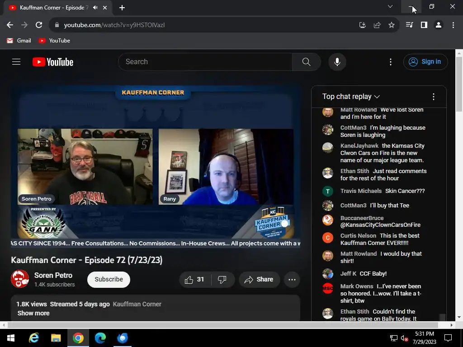This screenshot has height=347, width=463.
Task: Click video title Kauffman Corner - Episode 72
Action: pos(86,260)
